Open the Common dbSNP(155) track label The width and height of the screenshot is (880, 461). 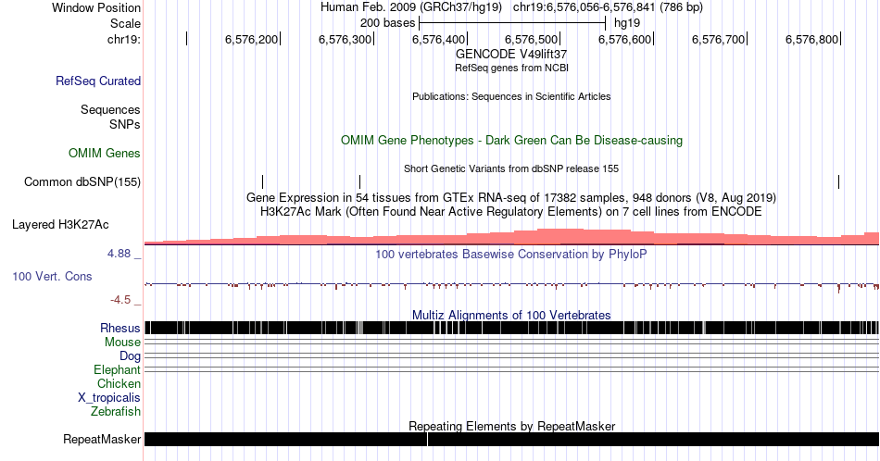click(82, 181)
